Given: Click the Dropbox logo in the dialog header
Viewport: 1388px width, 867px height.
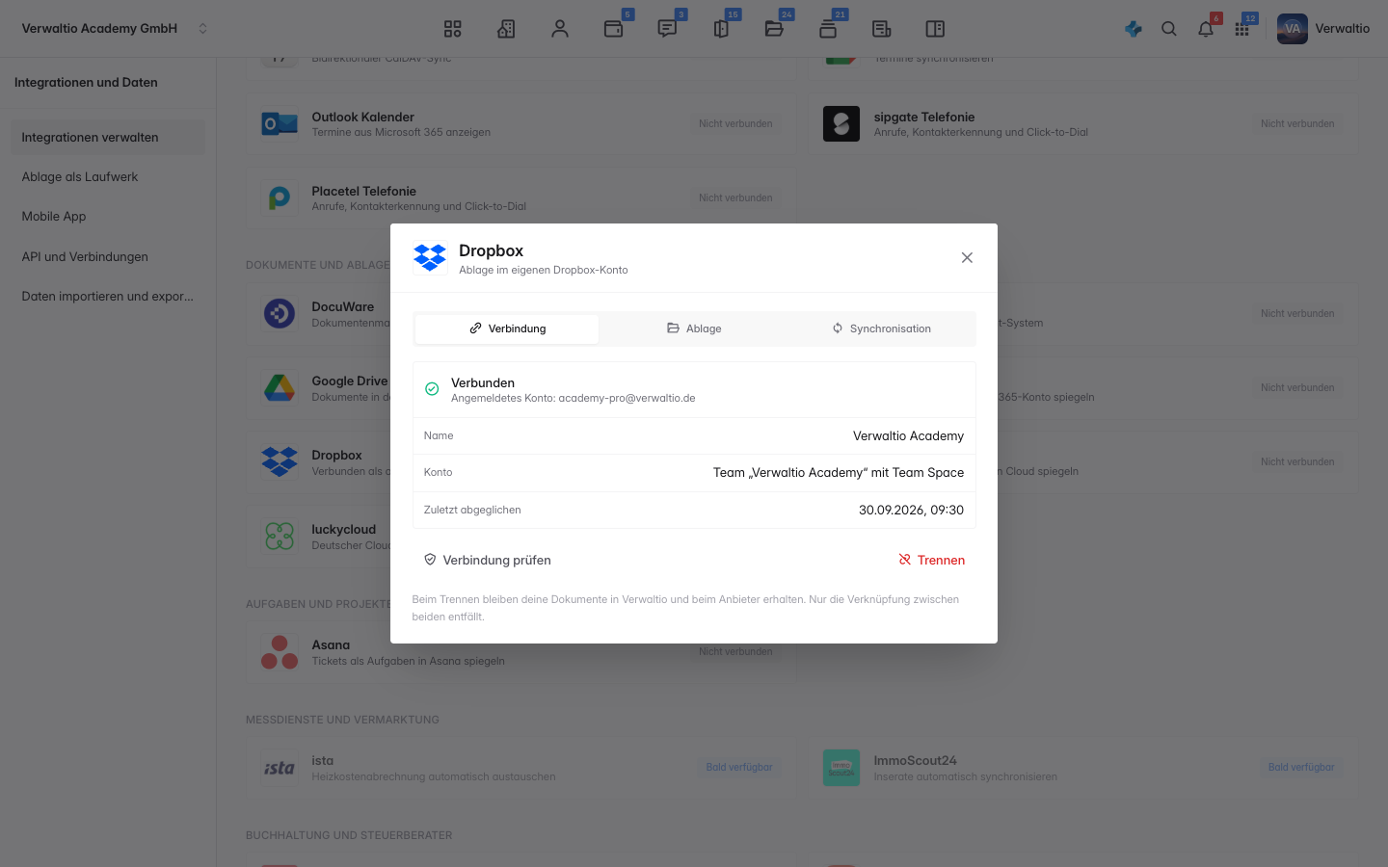Looking at the screenshot, I should coord(430,257).
